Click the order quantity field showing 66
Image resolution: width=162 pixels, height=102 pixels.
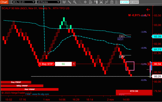[63, 64]
